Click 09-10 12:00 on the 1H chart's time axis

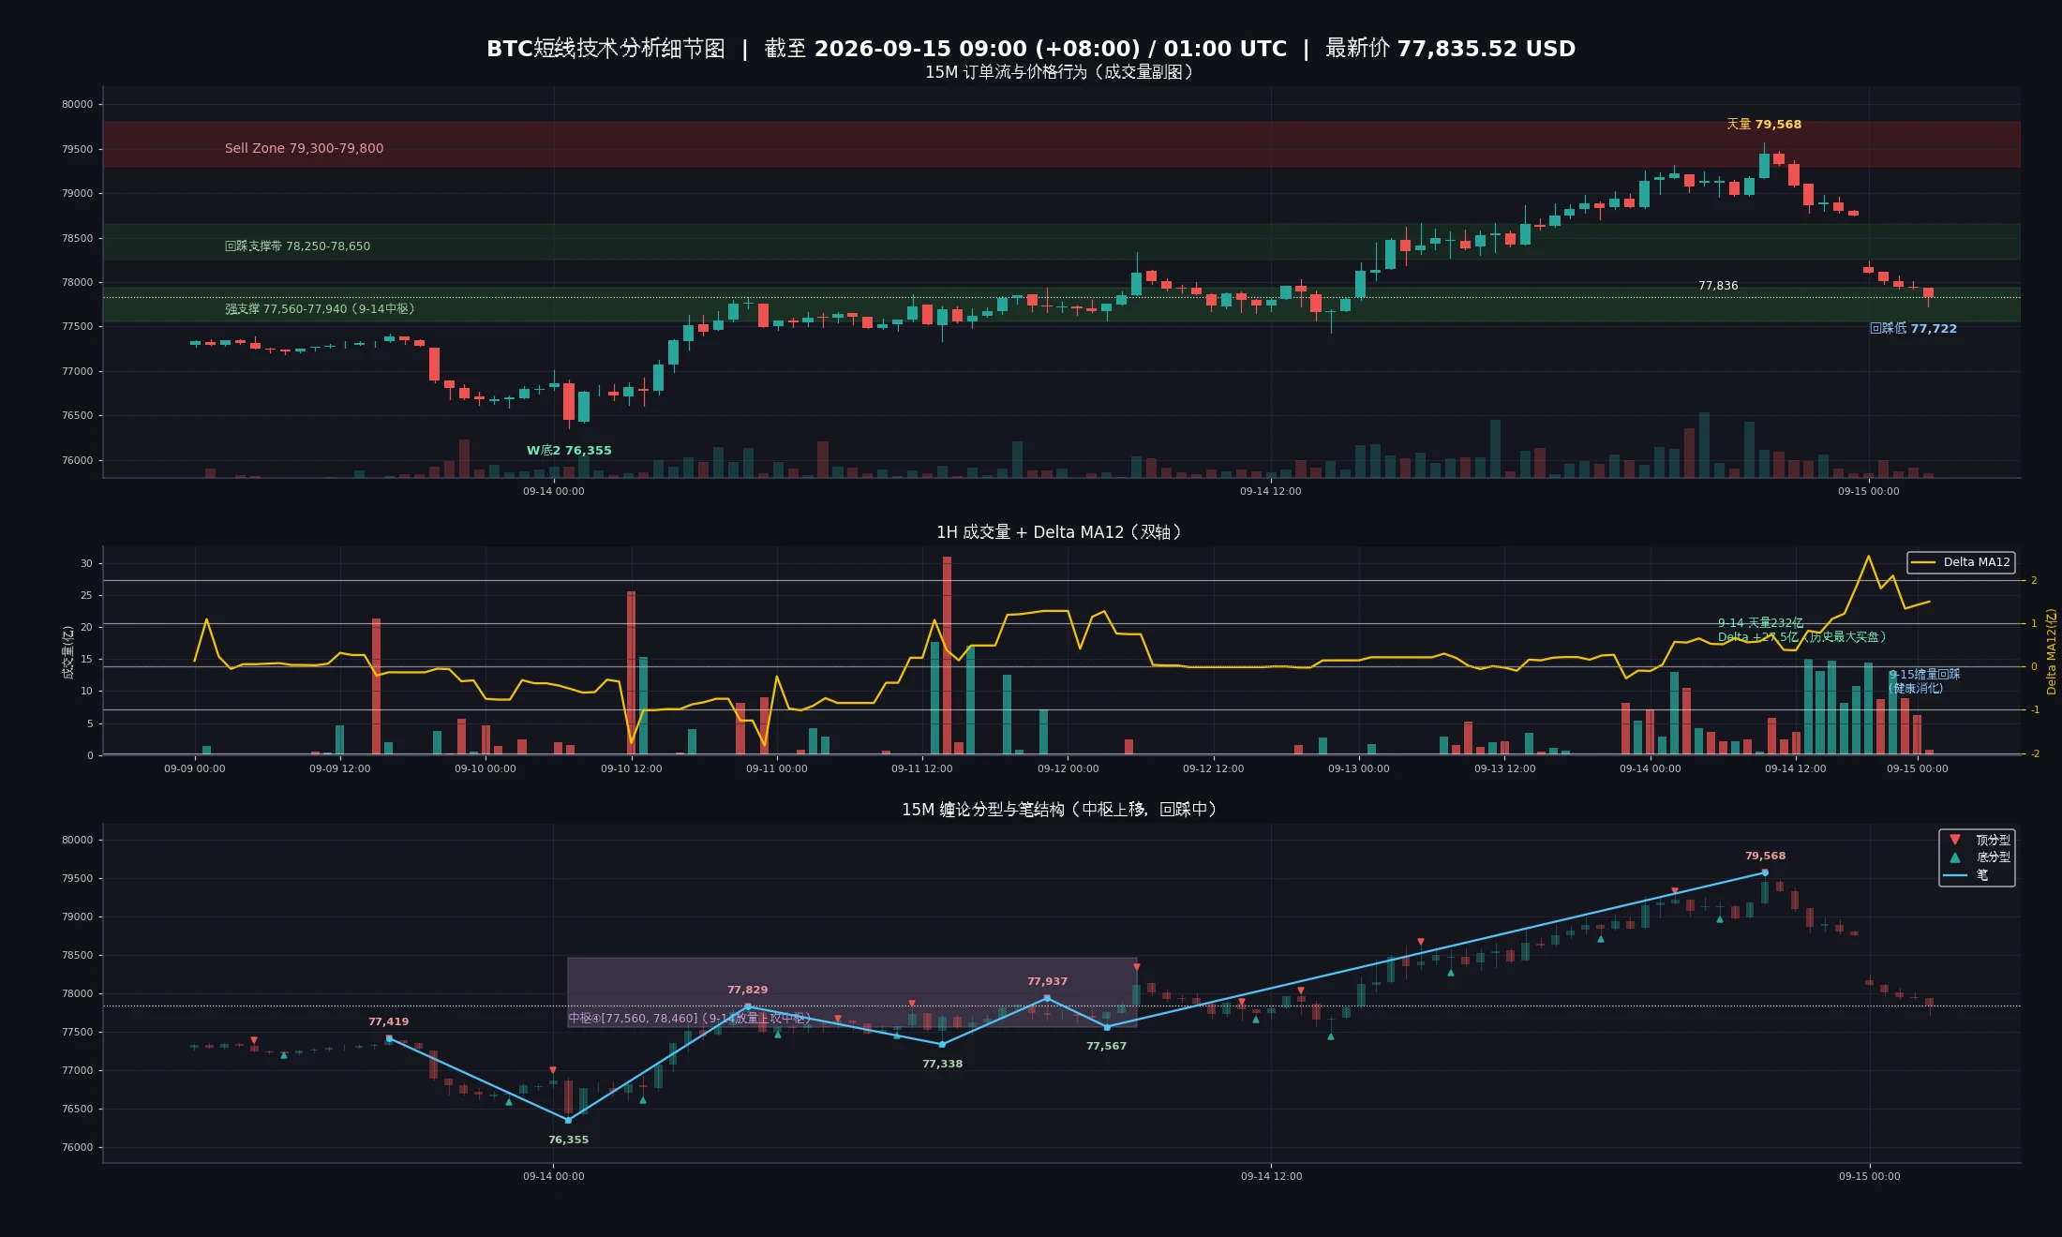coord(632,768)
